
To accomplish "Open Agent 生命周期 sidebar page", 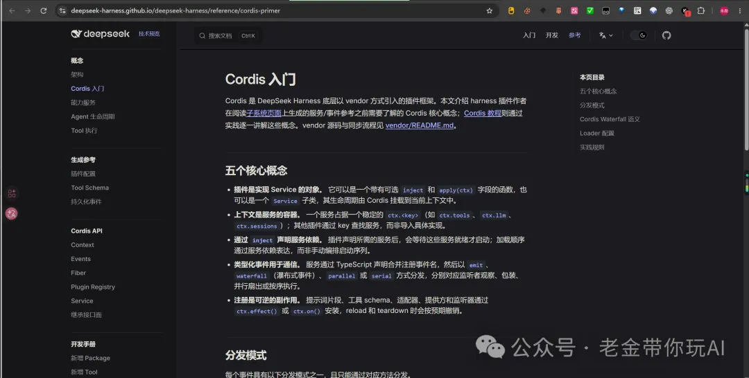I will (93, 116).
